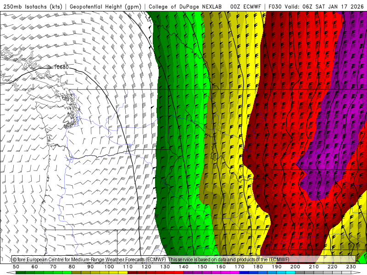Click the 60 label on the color scale
Viewport: 367px width, 275px height.
(x=35, y=267)
